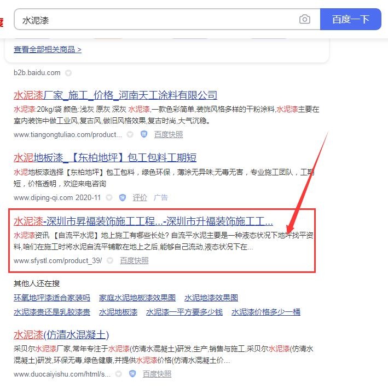Image resolution: width=388 pixels, height=387 pixels.
Task: Expand dropdown arrow next to tiangongtuliao.com URL
Action: 130,134
